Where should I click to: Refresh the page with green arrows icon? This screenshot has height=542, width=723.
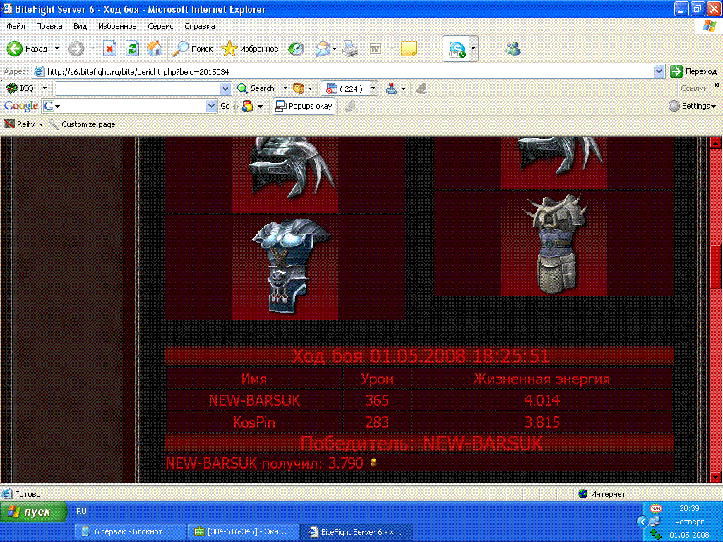click(x=132, y=49)
